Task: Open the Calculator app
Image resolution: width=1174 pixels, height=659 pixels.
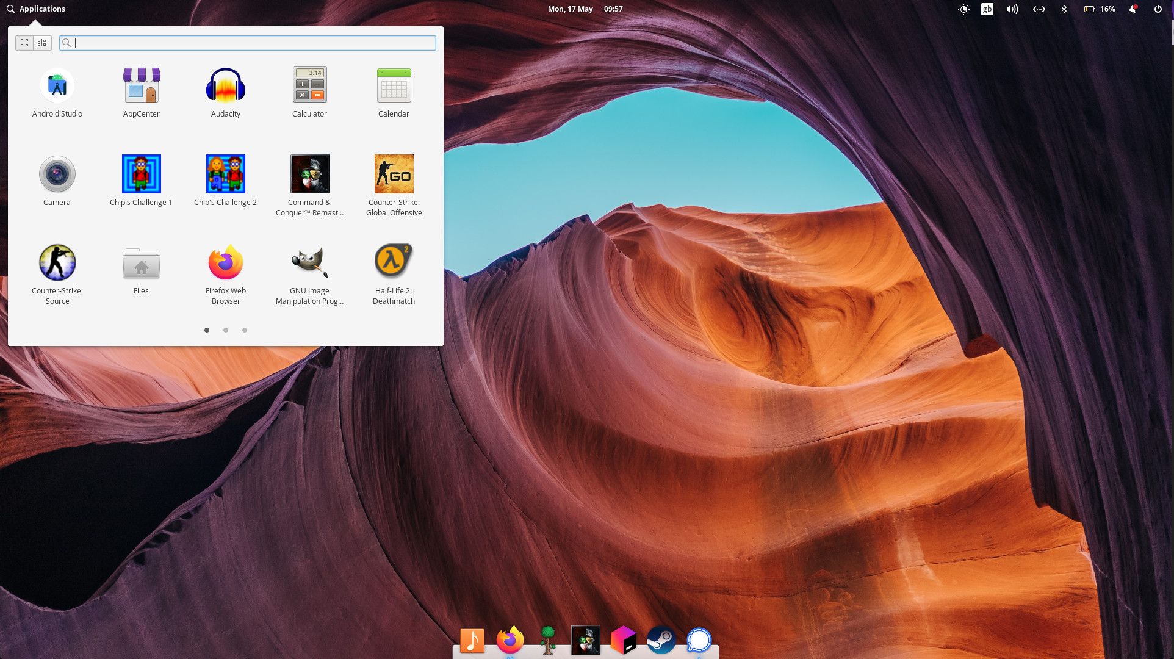Action: [309, 93]
